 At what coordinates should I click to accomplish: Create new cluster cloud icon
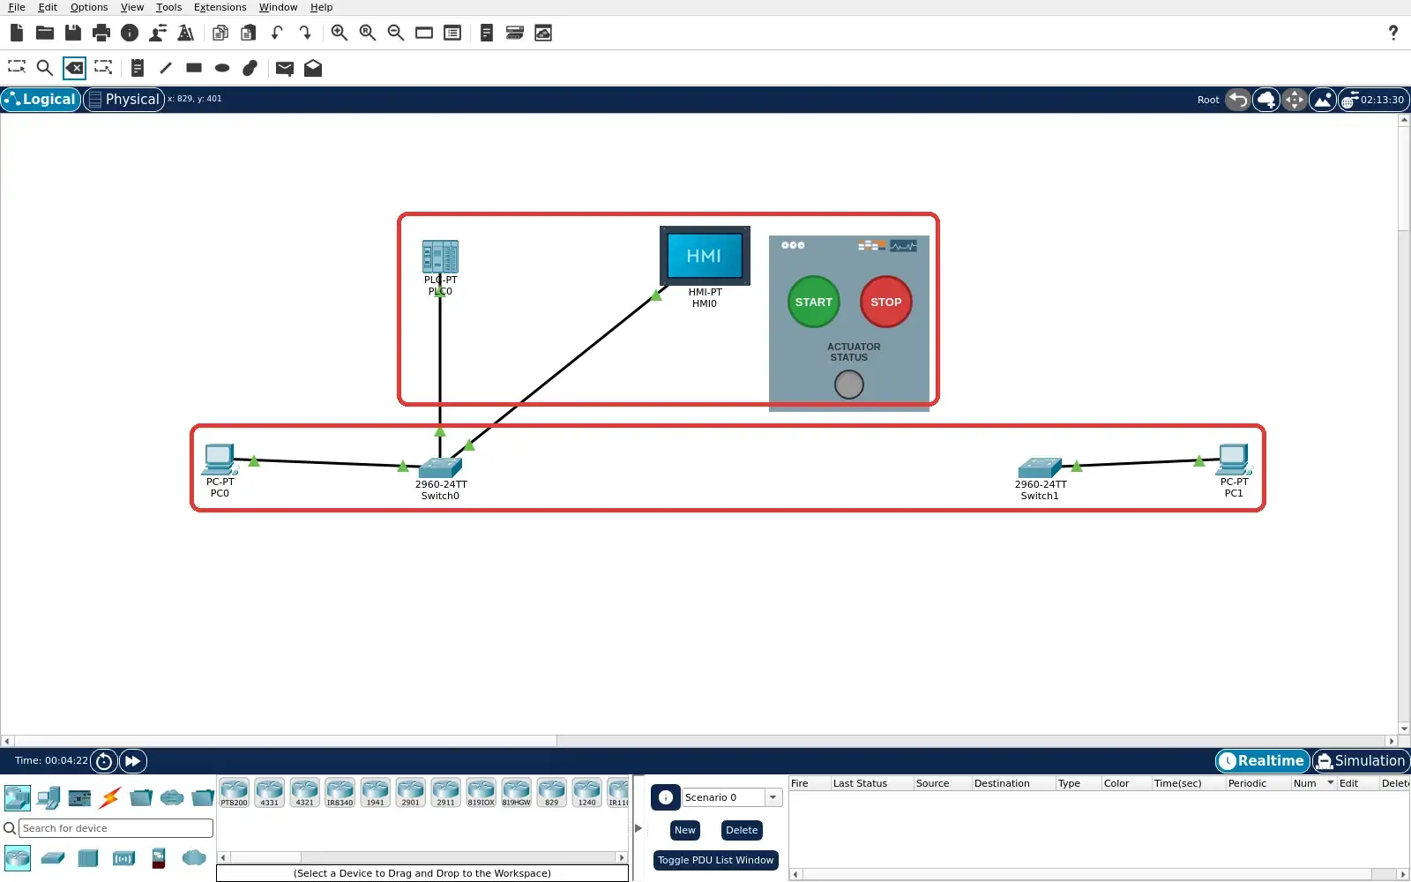click(x=1266, y=100)
